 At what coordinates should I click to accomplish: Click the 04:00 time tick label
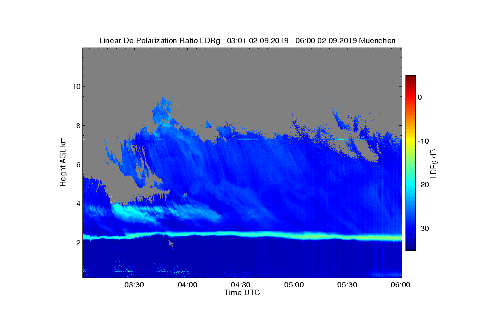coord(187,285)
